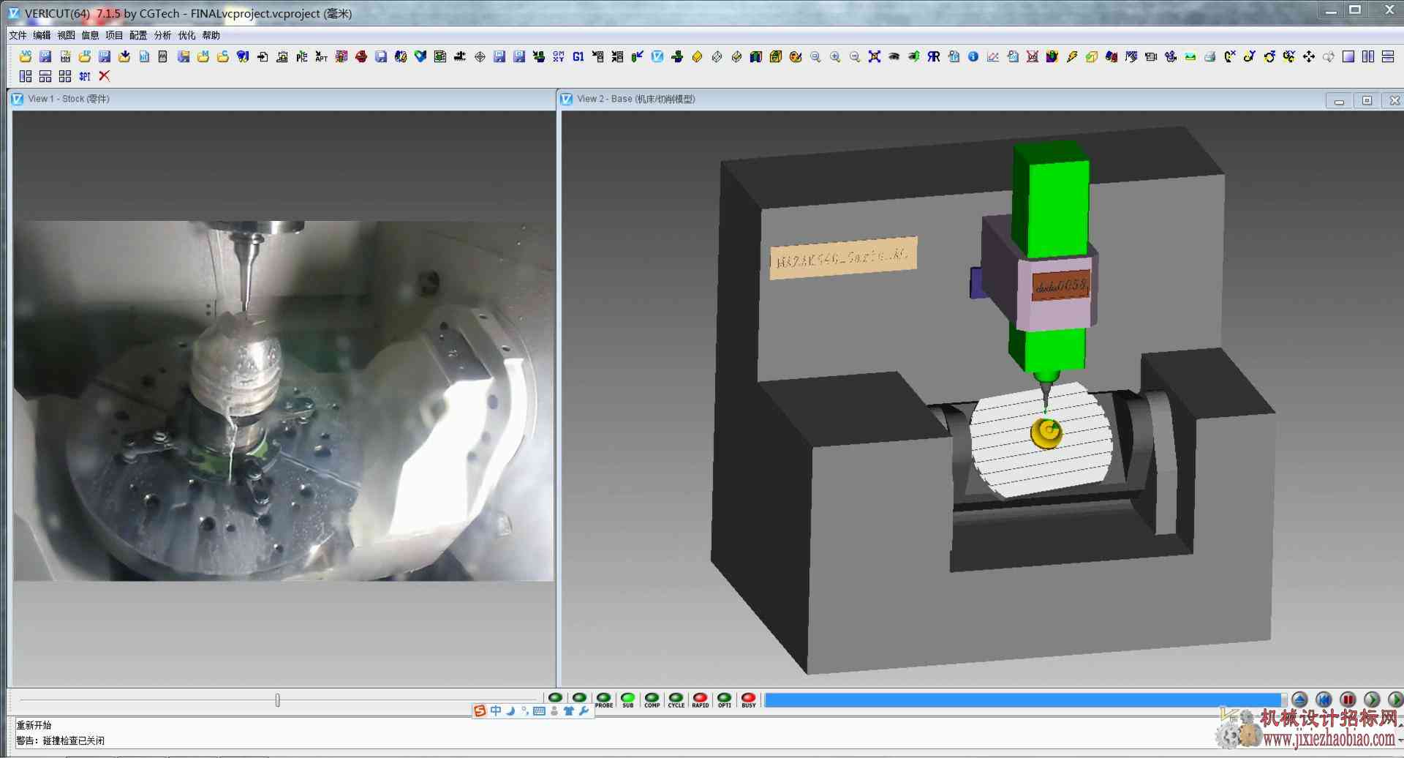1404x758 pixels.
Task: Click the machining video in View 1
Action: pyautogui.click(x=284, y=401)
